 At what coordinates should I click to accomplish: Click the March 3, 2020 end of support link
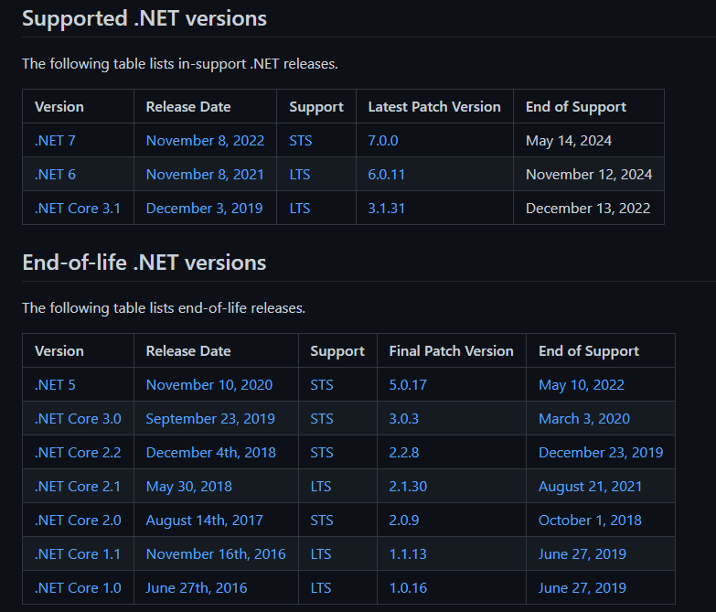click(x=584, y=419)
